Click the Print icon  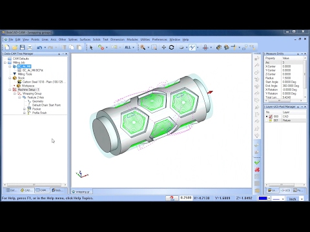(30, 47)
